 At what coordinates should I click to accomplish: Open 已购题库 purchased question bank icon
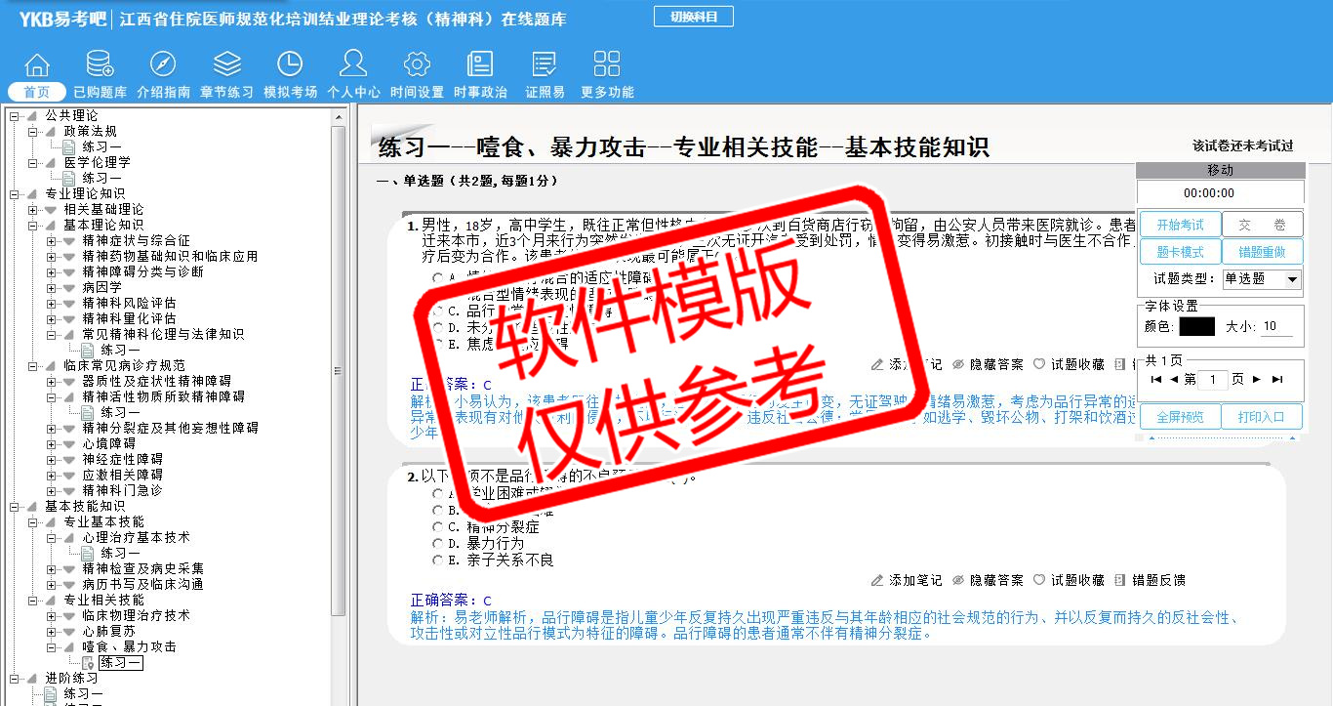[100, 65]
